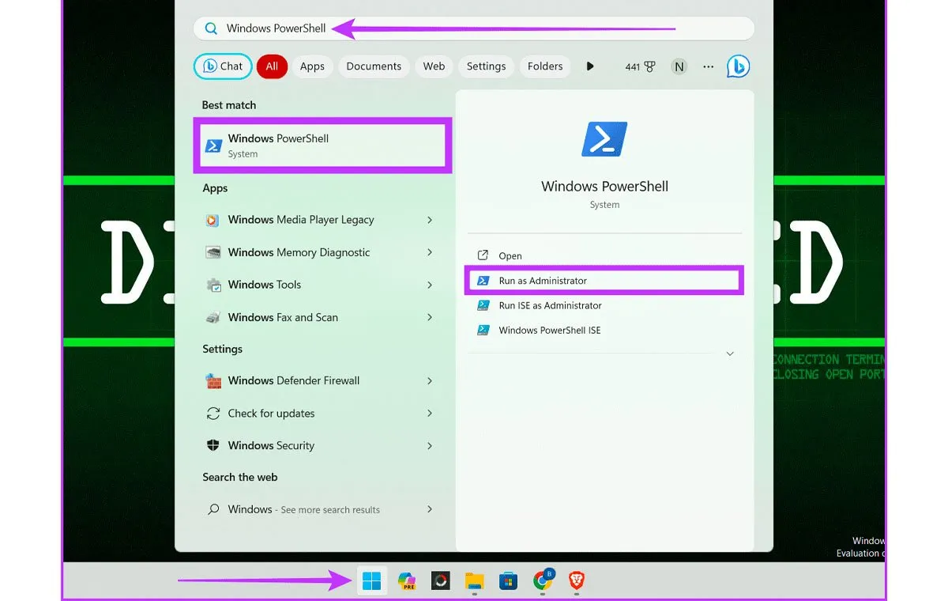Click the Windows Start button in taskbar
The image size is (948, 601).
pyautogui.click(x=371, y=582)
